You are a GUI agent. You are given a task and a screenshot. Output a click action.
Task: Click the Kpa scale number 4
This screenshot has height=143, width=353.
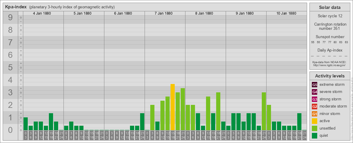pyautogui.click(x=10, y=80)
